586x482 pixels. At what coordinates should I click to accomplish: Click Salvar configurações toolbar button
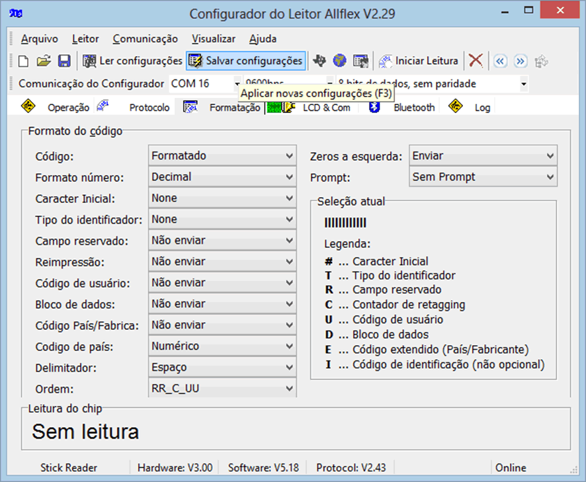click(x=246, y=61)
